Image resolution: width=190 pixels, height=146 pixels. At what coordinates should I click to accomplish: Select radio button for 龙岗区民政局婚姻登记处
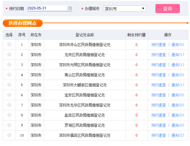9,54
